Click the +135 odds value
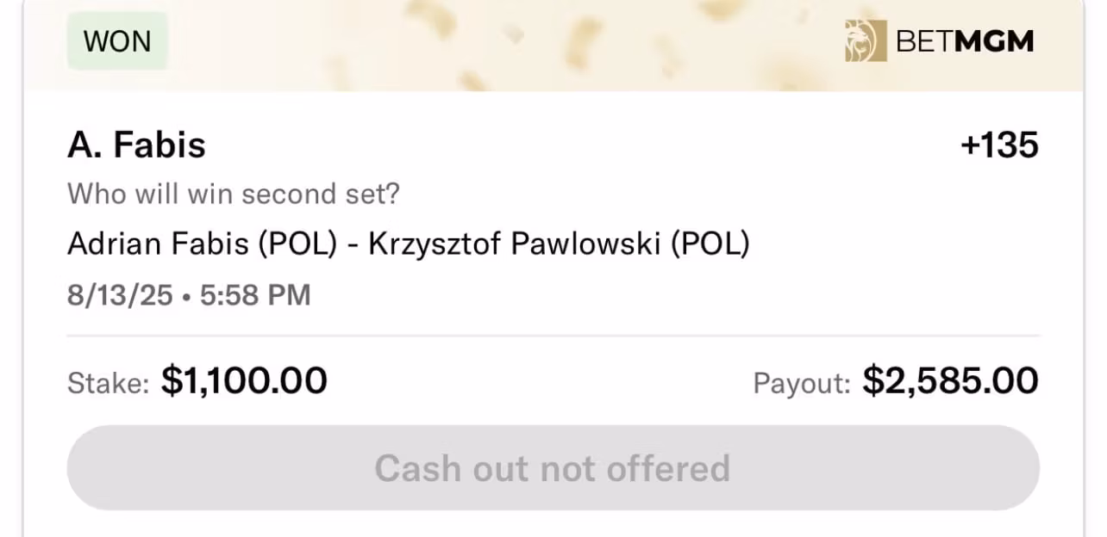Screen dimensions: 1107x537 click(x=999, y=145)
